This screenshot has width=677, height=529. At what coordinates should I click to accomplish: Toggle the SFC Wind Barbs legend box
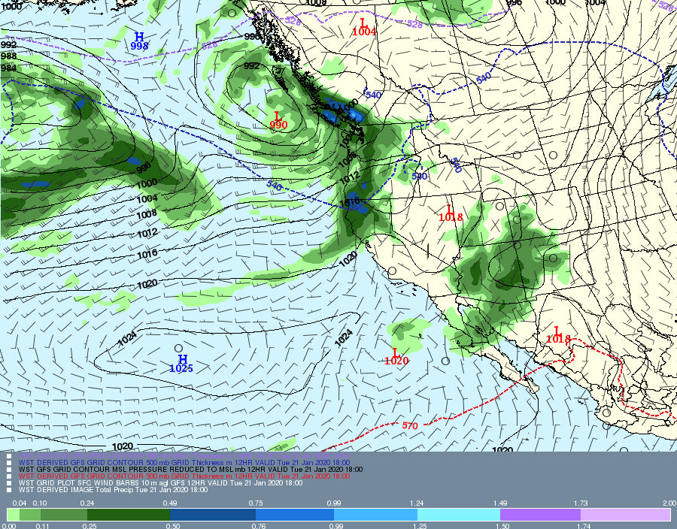point(10,483)
